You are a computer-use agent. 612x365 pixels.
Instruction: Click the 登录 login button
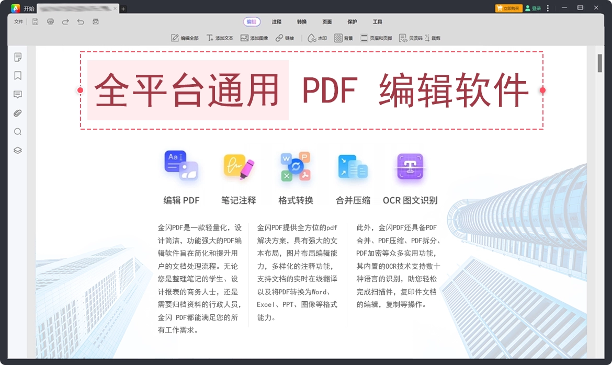coord(533,8)
